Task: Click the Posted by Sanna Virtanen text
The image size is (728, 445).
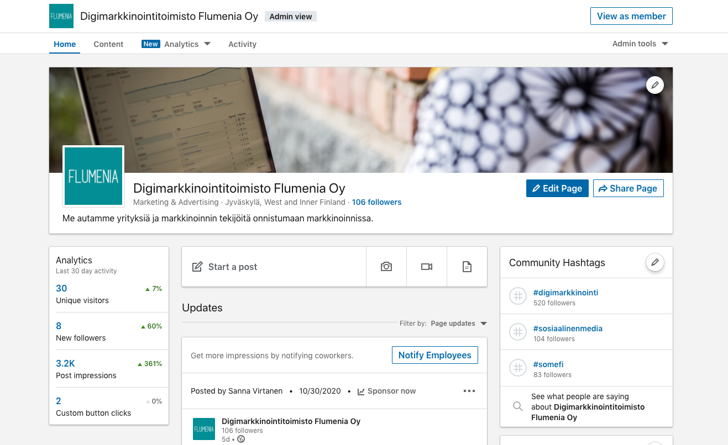Action: coord(237,391)
